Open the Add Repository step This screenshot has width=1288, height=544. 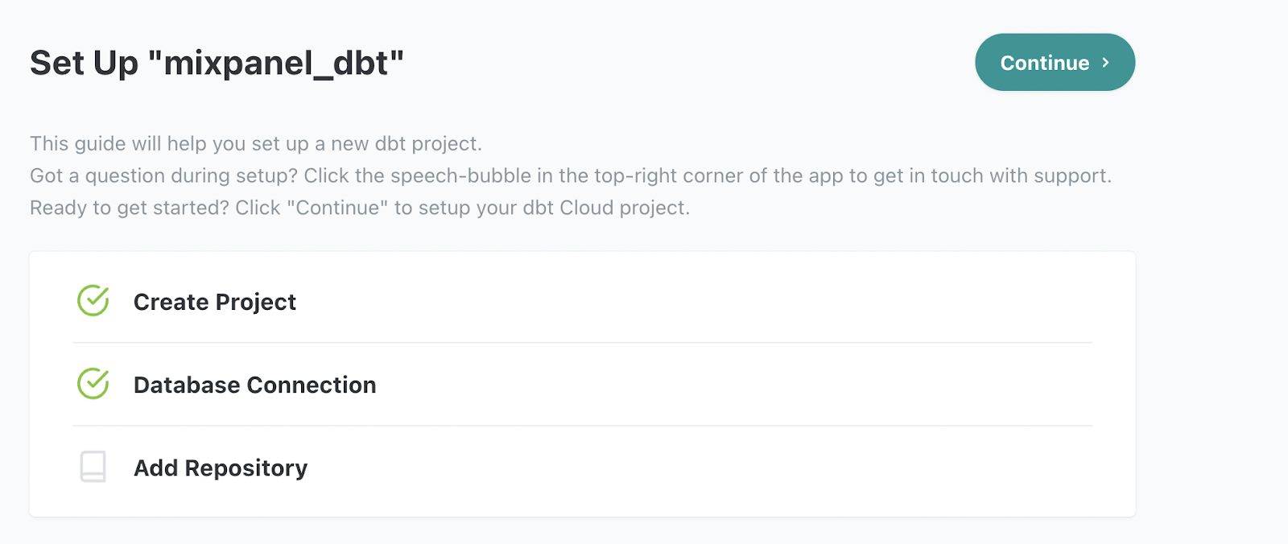(221, 468)
